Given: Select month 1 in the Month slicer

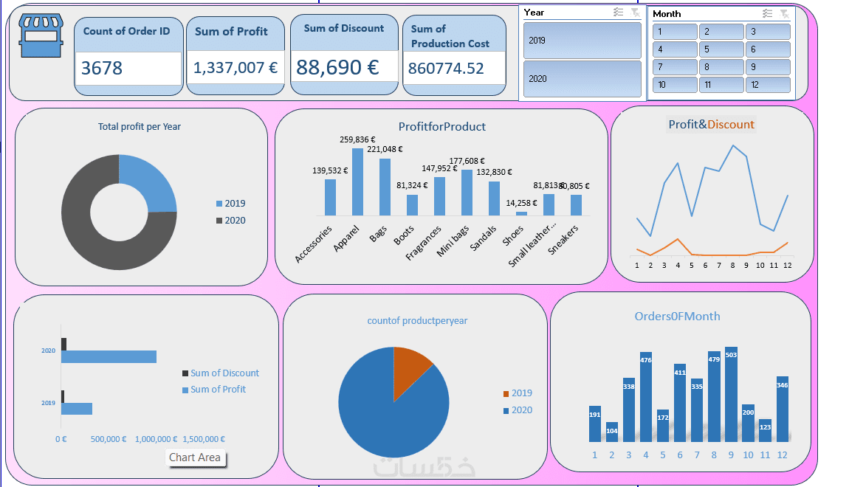Looking at the screenshot, I should coord(675,32).
